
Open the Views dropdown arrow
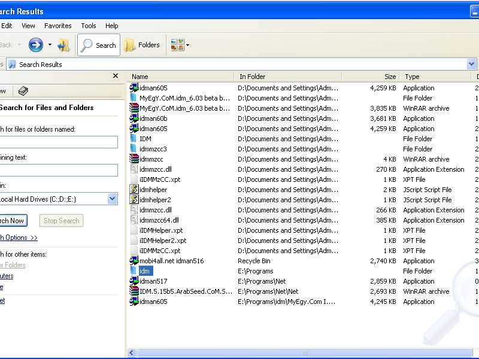click(x=187, y=45)
